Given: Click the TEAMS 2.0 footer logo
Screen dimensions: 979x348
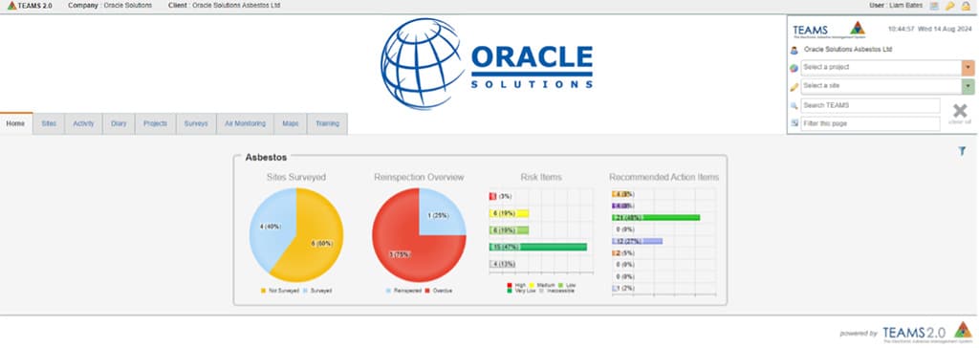Looking at the screenshot, I should click(926, 332).
